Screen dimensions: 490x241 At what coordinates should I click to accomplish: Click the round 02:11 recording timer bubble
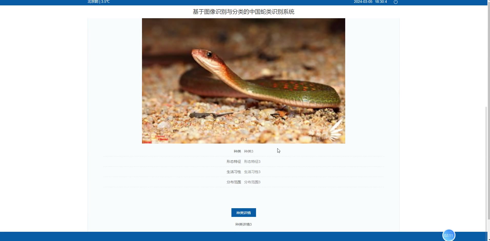(448, 235)
